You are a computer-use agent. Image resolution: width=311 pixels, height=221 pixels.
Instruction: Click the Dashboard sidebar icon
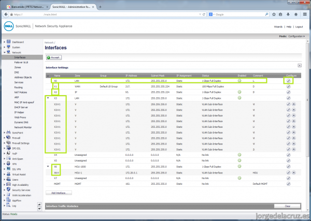click(x=8, y=41)
